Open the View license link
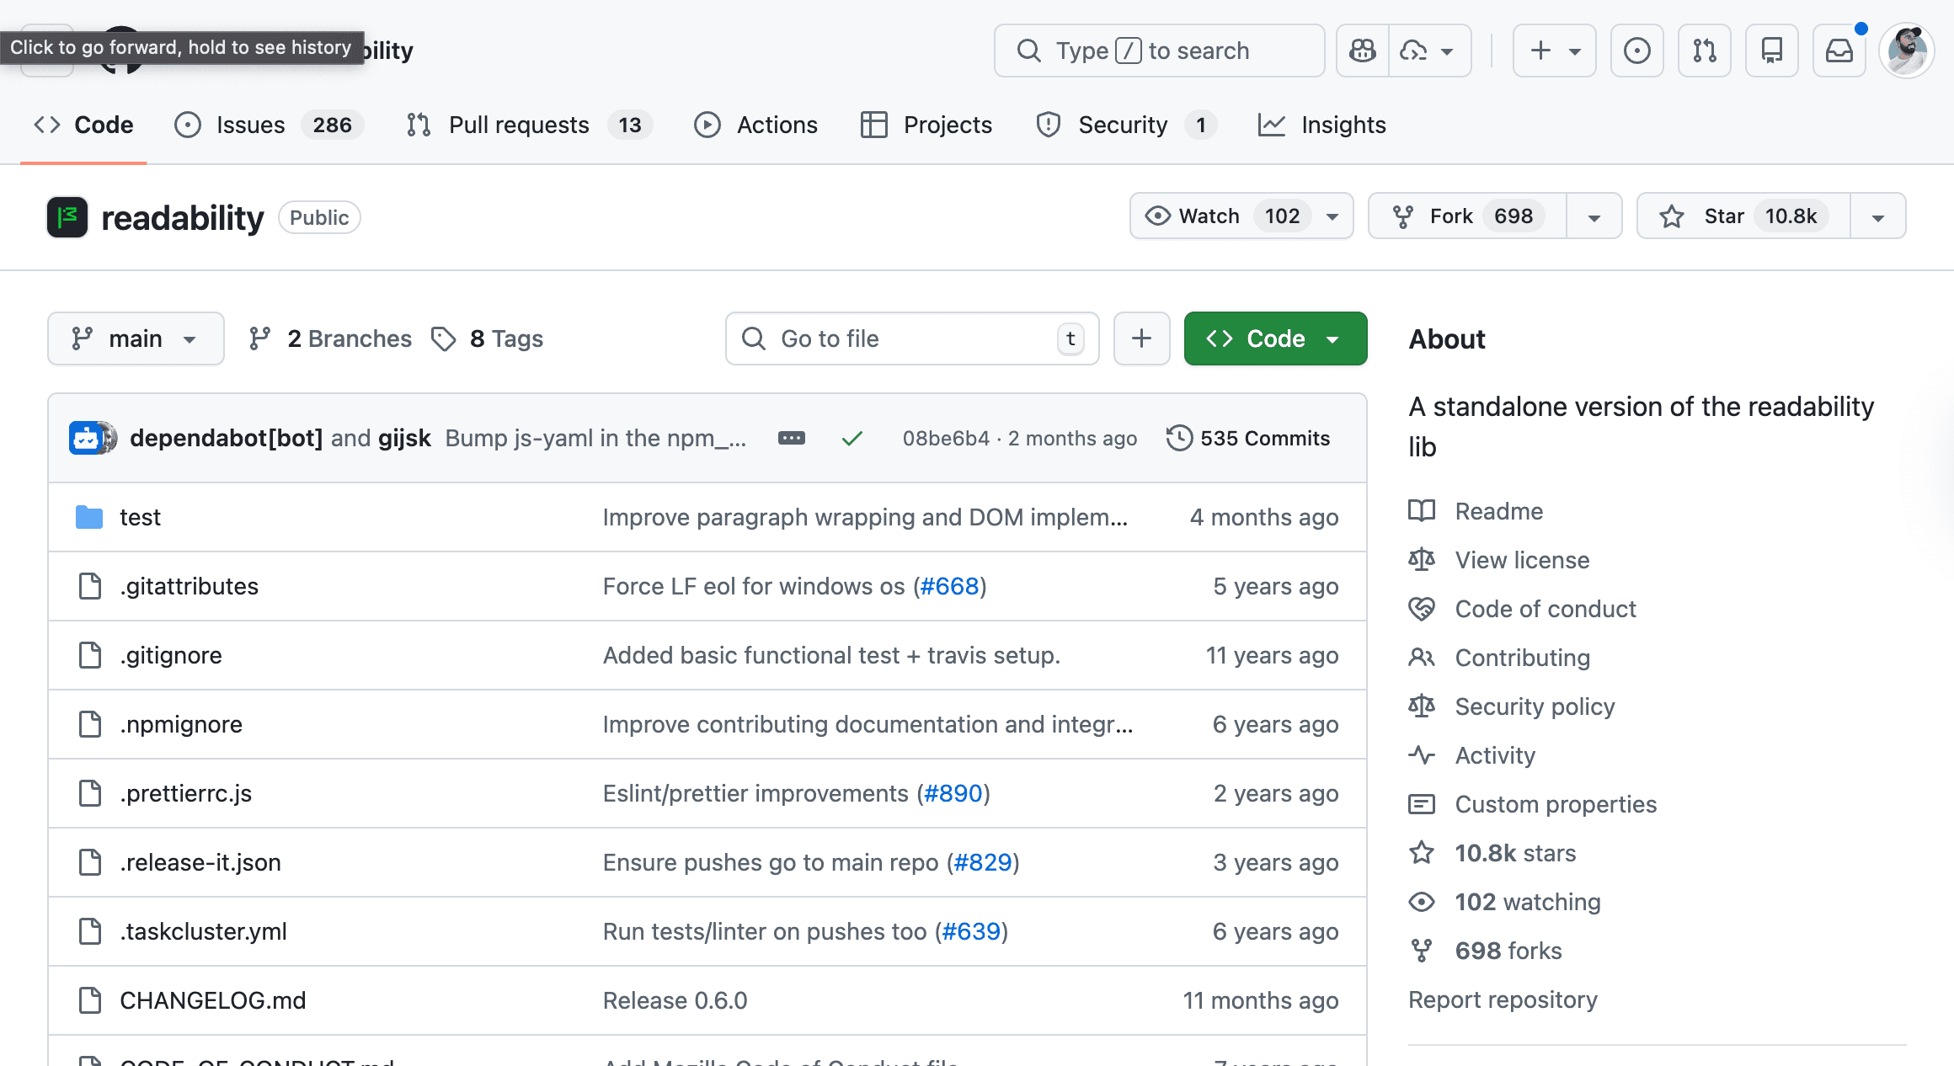The image size is (1954, 1066). [1521, 560]
